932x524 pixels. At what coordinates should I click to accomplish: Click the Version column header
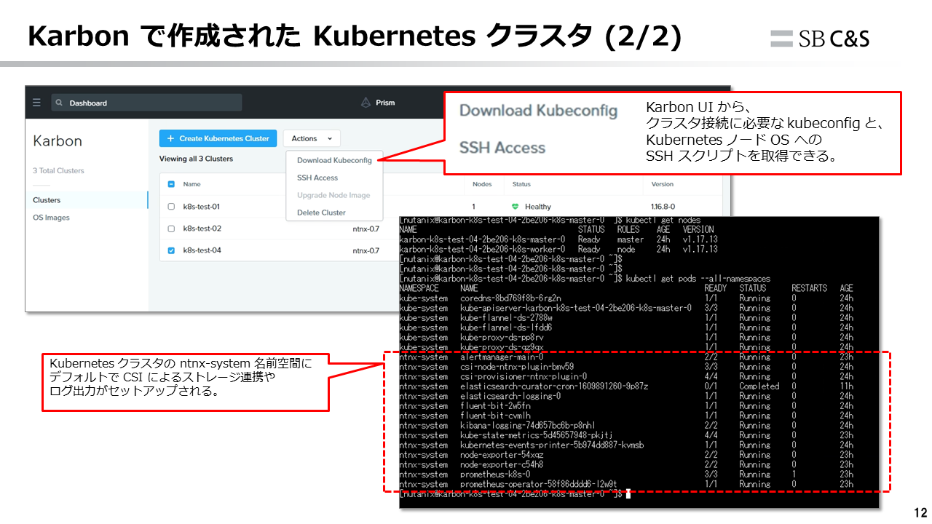(x=662, y=184)
